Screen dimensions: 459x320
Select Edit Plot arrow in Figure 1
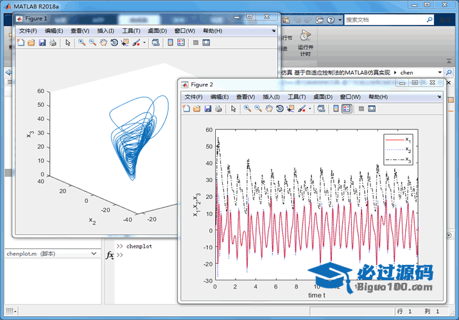pos(68,43)
